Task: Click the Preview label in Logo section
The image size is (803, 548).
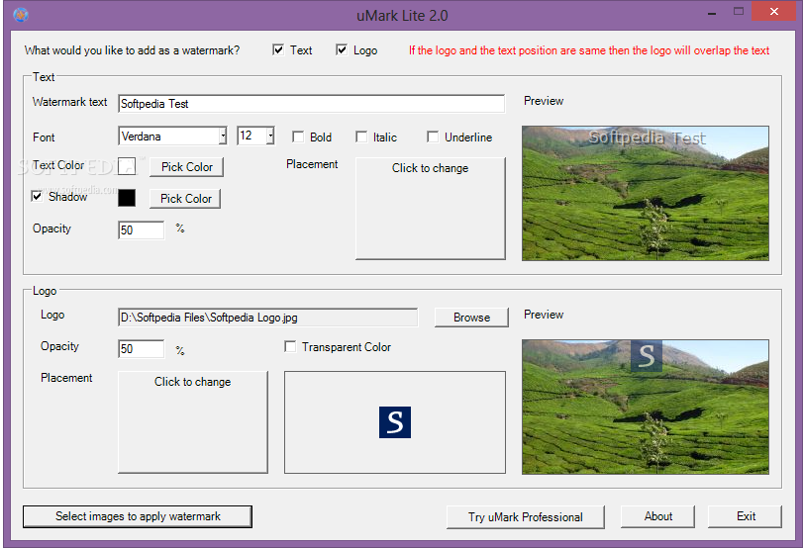Action: (544, 315)
